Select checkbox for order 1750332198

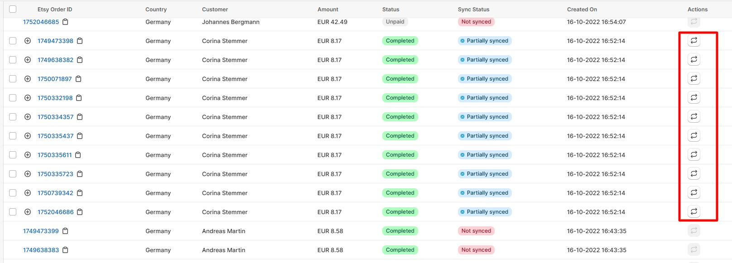(13, 98)
